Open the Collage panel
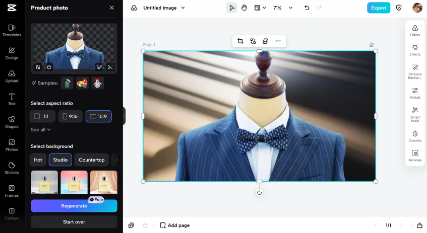427x233 pixels. click(x=12, y=214)
